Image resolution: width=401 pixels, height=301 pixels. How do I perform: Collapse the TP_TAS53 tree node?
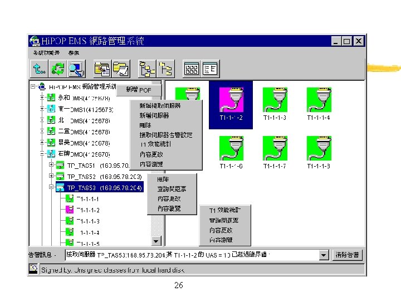(x=51, y=187)
